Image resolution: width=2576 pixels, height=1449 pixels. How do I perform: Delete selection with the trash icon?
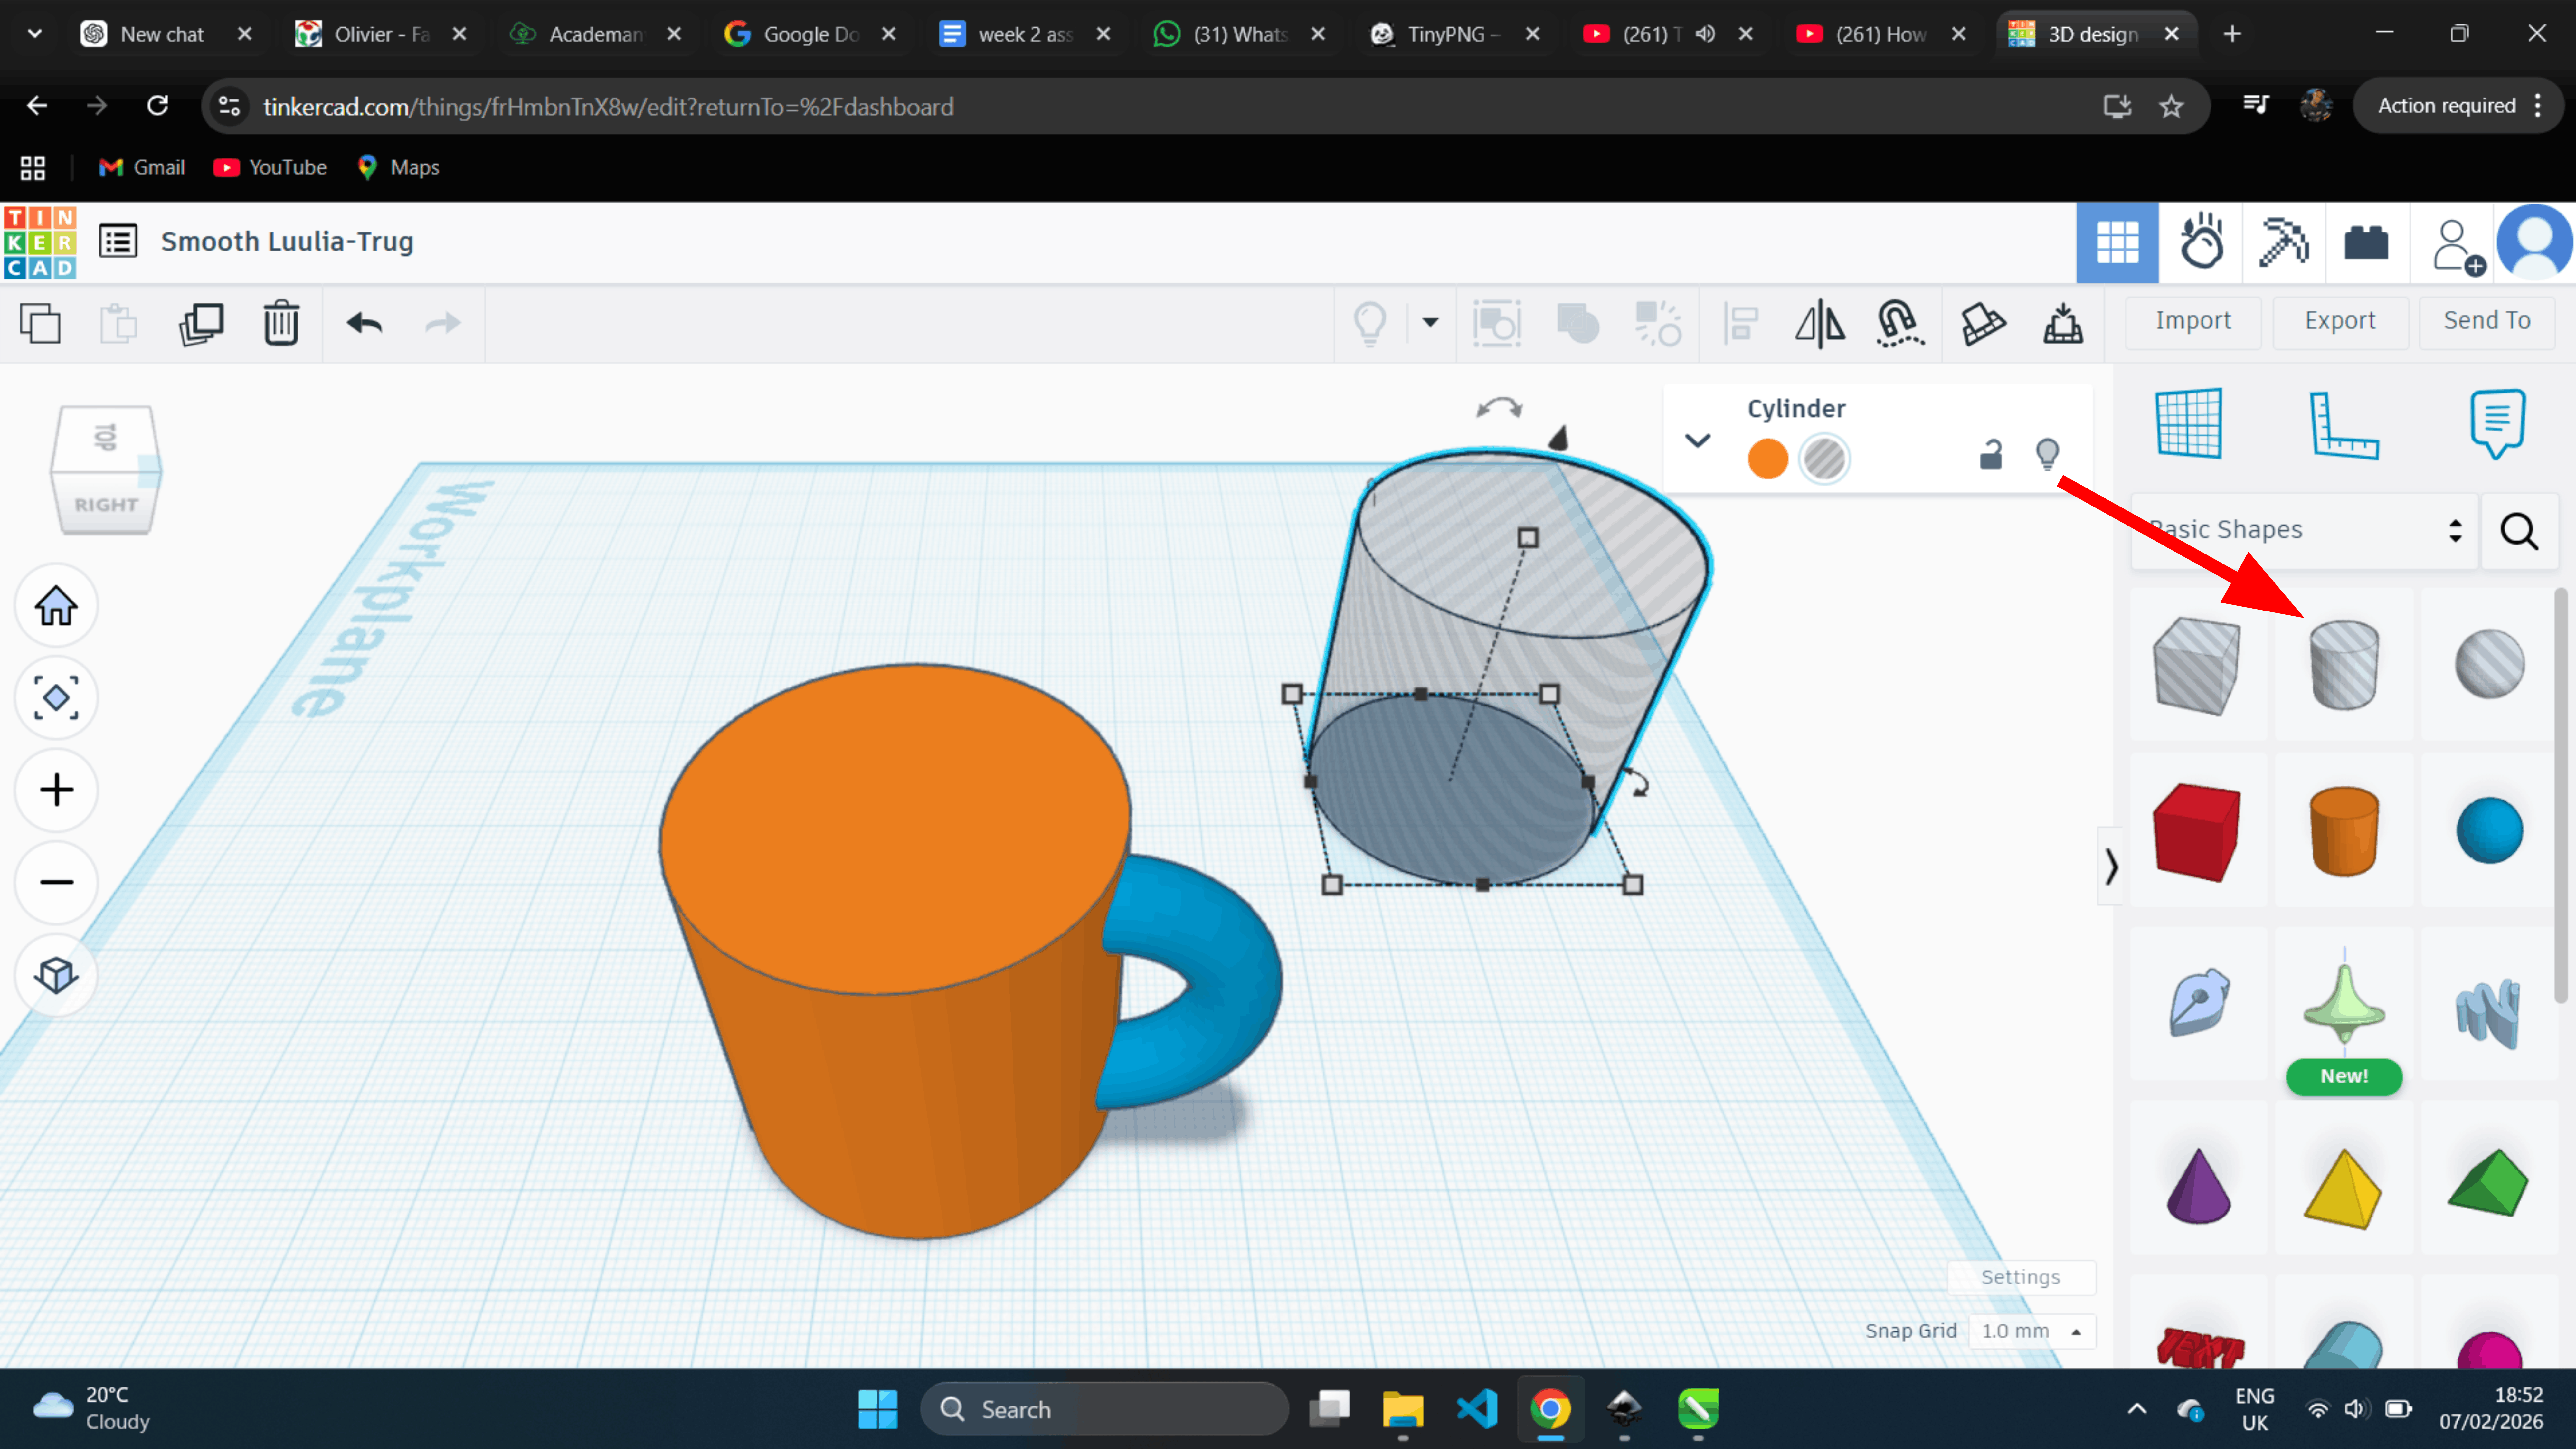pyautogui.click(x=281, y=323)
